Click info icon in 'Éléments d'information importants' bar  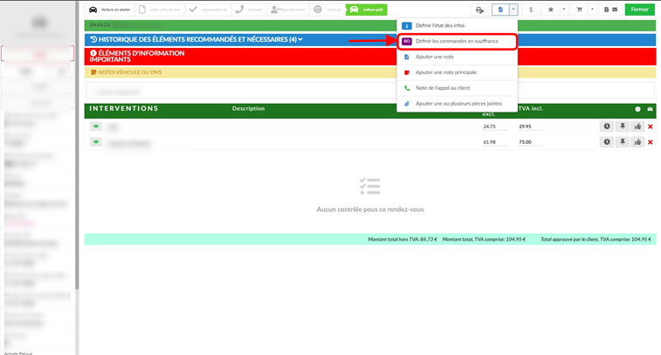click(x=93, y=53)
